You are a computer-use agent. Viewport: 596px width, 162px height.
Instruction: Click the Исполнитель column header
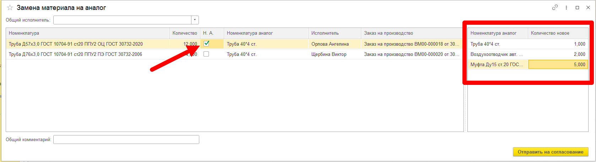[x=335, y=33]
